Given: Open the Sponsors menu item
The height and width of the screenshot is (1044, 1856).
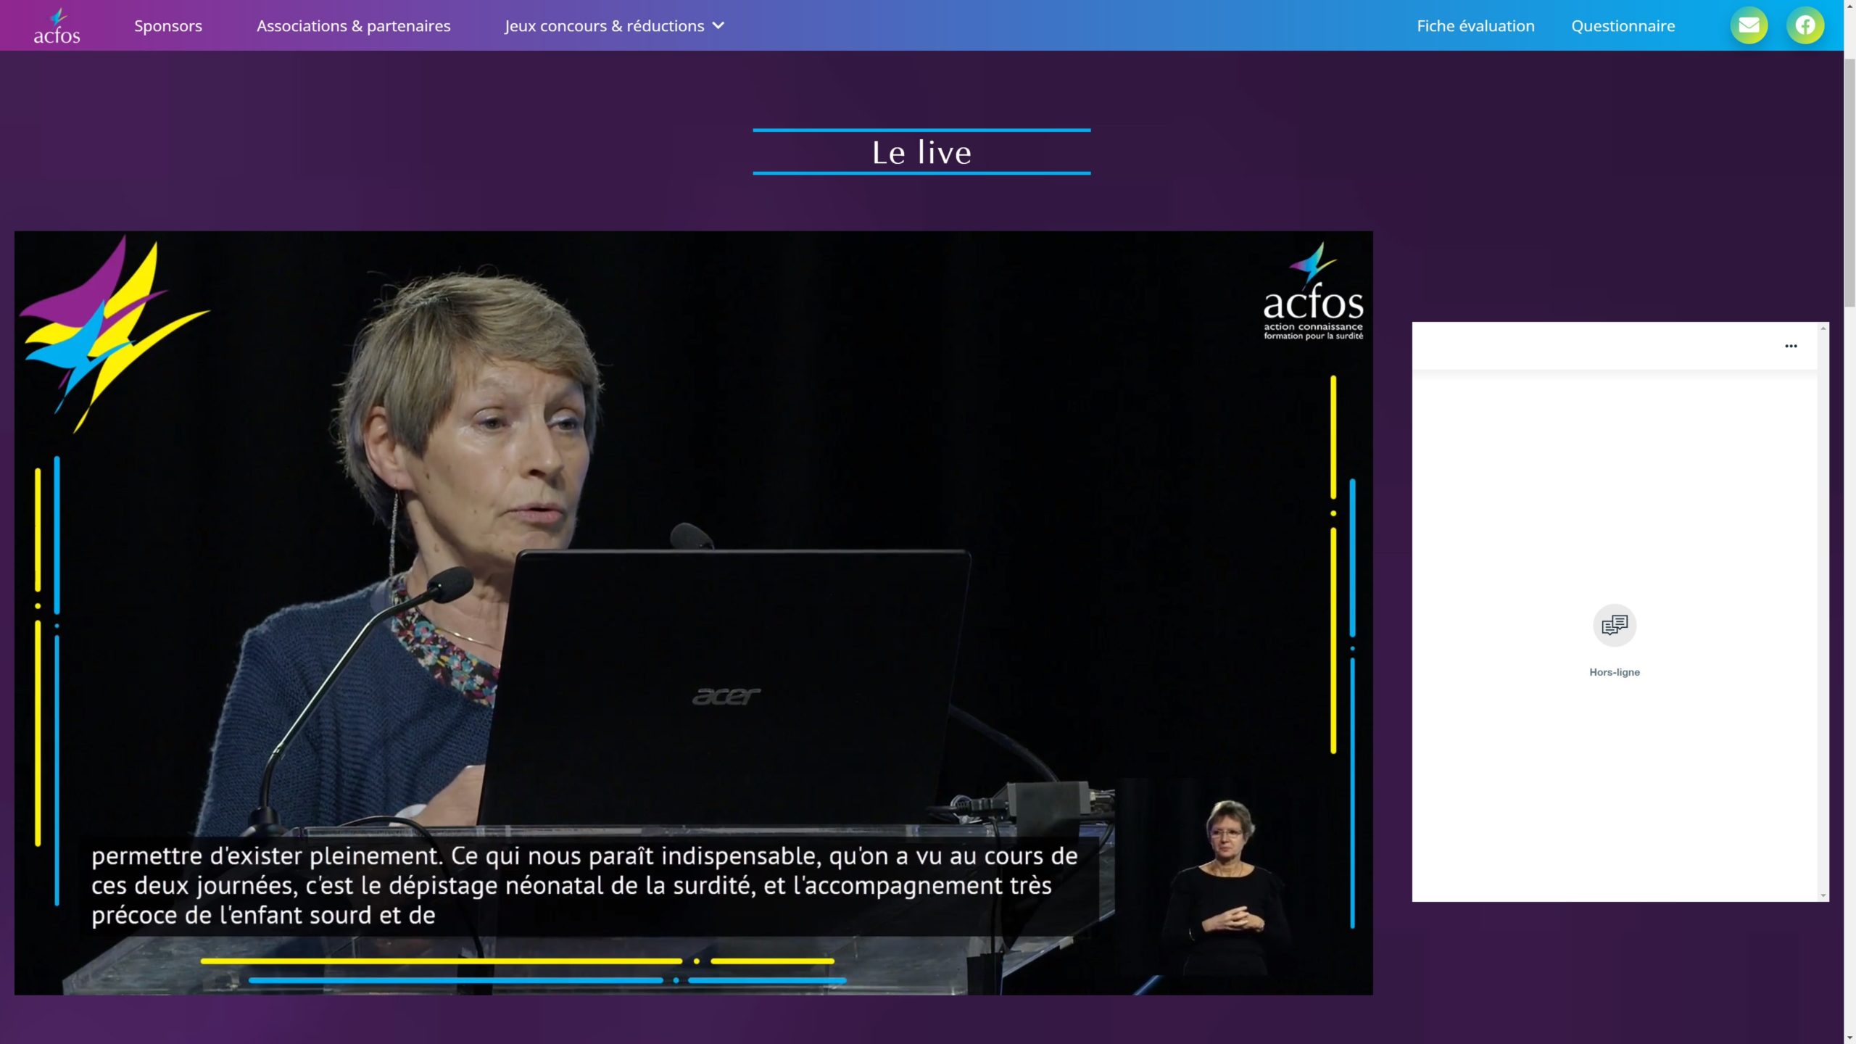Looking at the screenshot, I should pos(168,26).
